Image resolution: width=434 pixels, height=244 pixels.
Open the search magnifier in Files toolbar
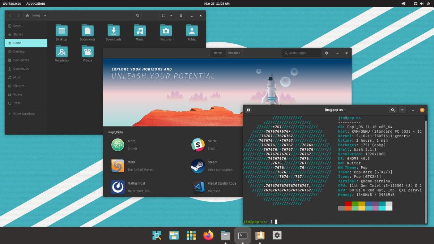[x=137, y=16]
